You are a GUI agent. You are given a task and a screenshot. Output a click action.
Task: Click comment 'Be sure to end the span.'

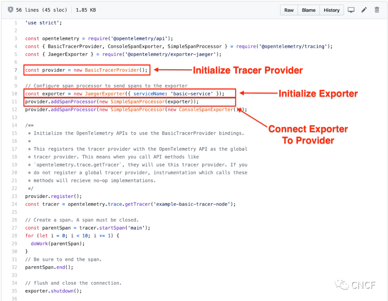coord(63,259)
